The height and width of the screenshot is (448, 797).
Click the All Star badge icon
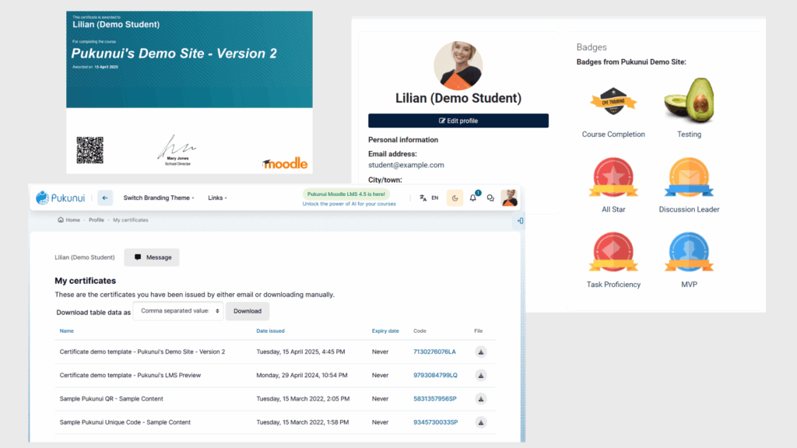[x=613, y=177]
